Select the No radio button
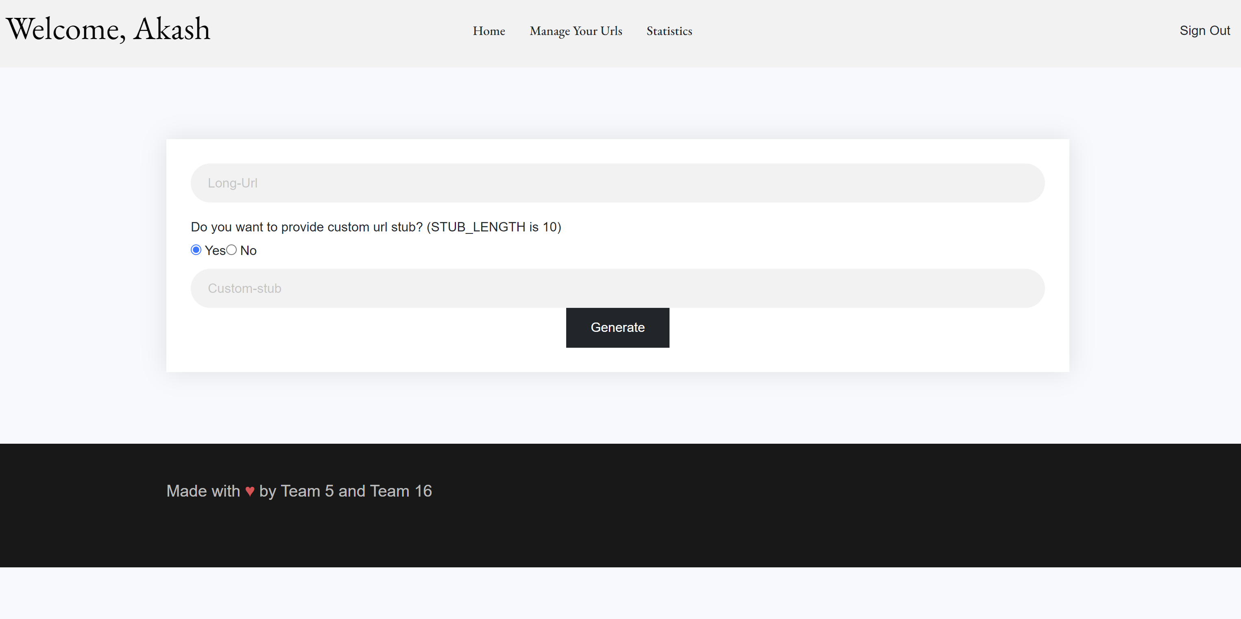Viewport: 1241px width, 619px height. [232, 250]
